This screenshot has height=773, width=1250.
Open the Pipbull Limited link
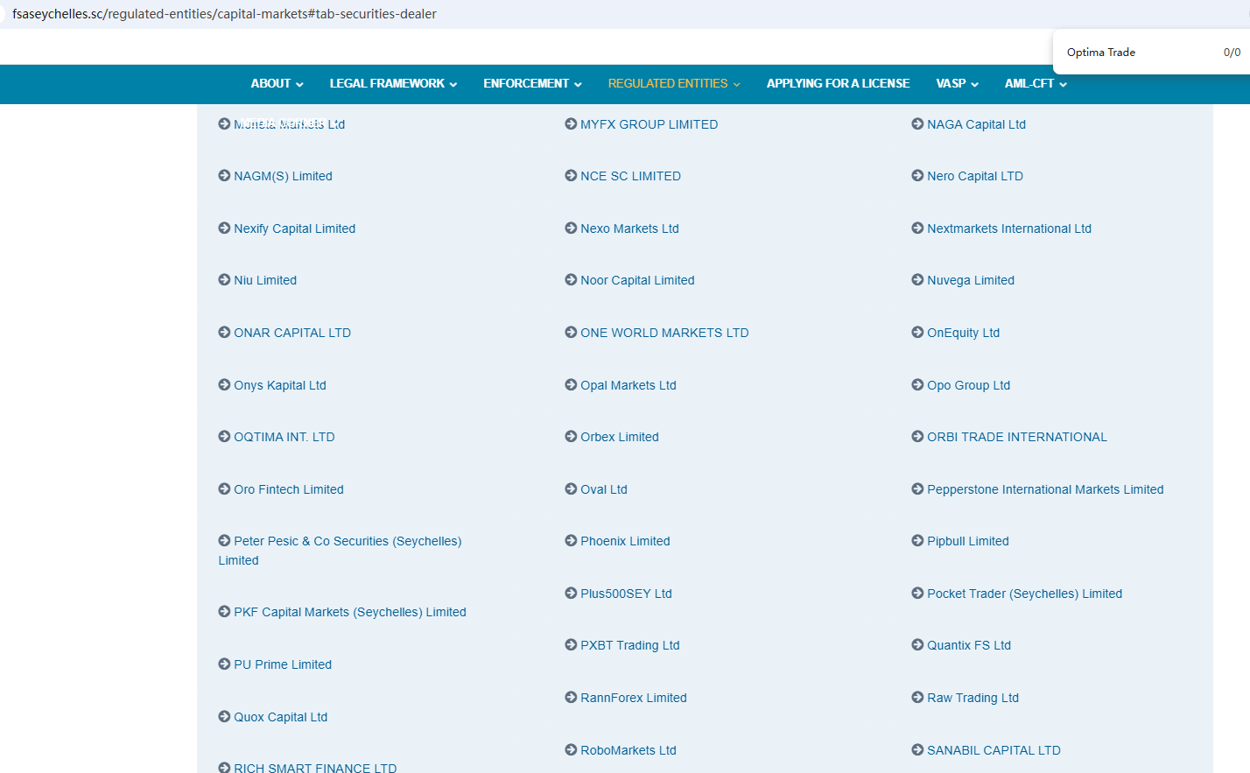(968, 541)
